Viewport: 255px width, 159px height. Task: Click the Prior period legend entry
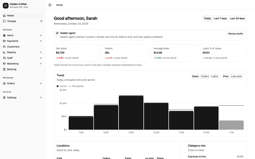point(76,86)
